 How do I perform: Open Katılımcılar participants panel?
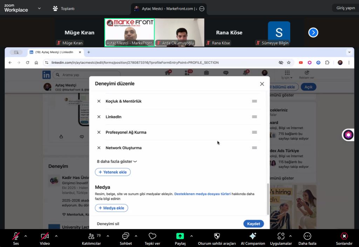click(x=91, y=236)
